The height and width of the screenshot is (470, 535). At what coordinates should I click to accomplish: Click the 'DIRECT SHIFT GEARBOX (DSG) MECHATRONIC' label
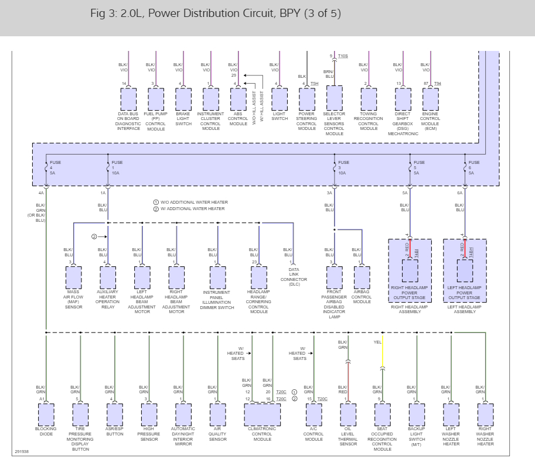[403, 123]
